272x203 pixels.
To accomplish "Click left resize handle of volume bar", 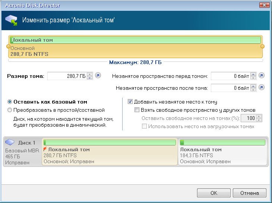I will (x=8, y=46).
